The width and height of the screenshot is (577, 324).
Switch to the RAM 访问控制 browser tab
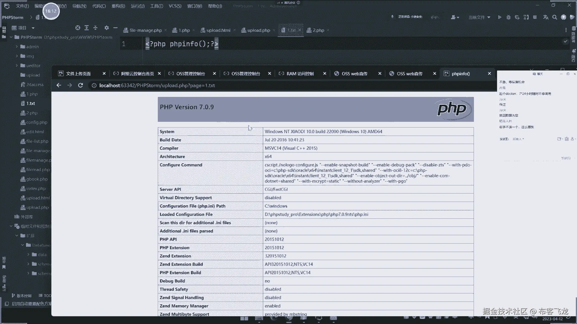[x=300, y=74]
